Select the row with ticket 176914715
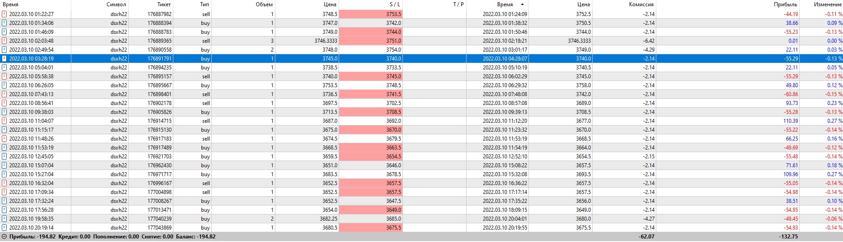843x242 pixels. tap(159, 121)
